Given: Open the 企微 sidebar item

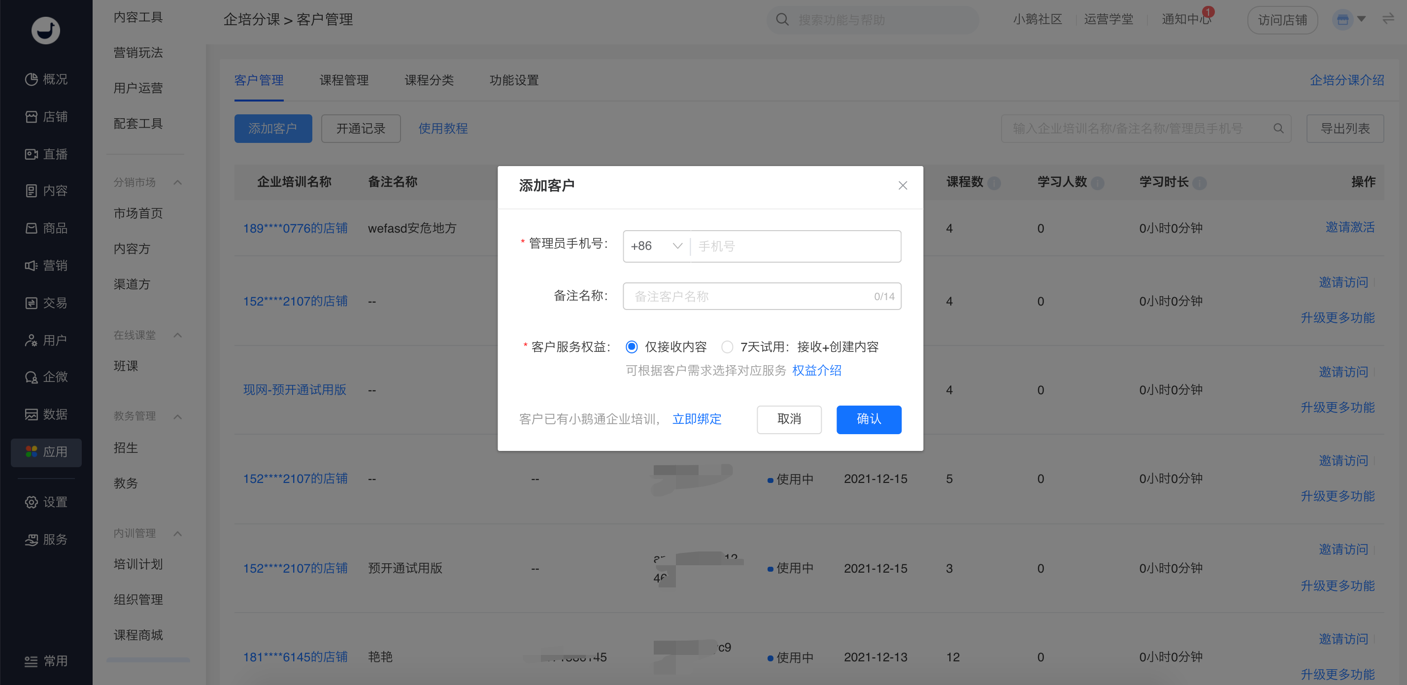Looking at the screenshot, I should pos(46,377).
